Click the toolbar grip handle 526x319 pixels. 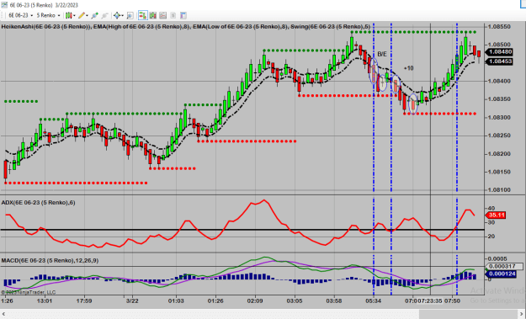tap(3, 15)
